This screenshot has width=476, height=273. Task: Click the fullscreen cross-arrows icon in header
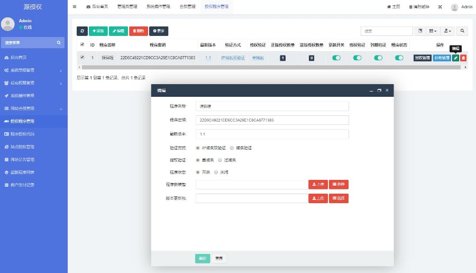point(440,7)
